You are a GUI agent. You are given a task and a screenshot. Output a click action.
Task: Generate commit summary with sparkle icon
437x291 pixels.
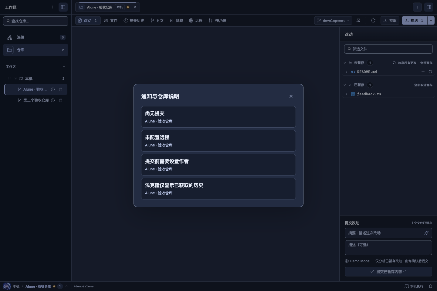click(x=426, y=233)
